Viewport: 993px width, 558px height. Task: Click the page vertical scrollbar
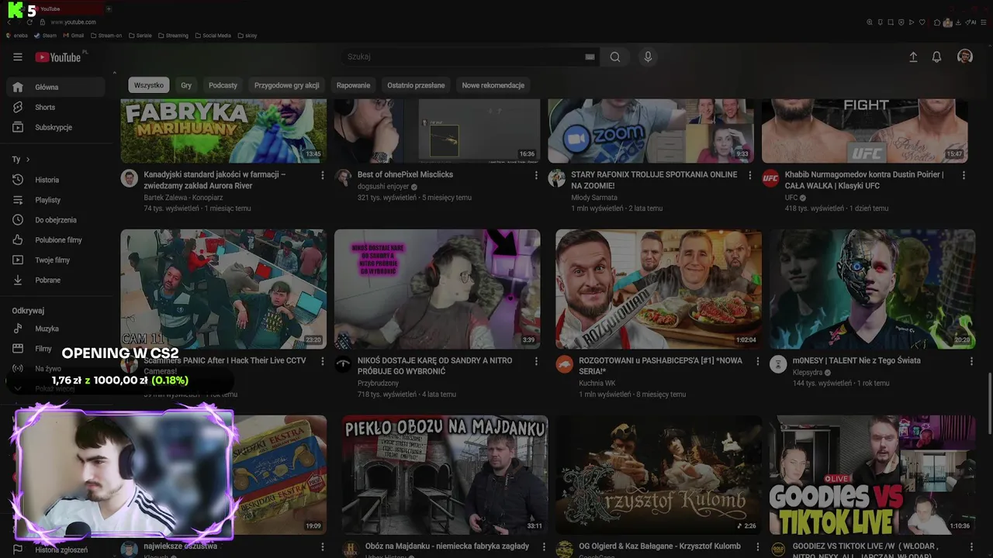click(x=990, y=403)
